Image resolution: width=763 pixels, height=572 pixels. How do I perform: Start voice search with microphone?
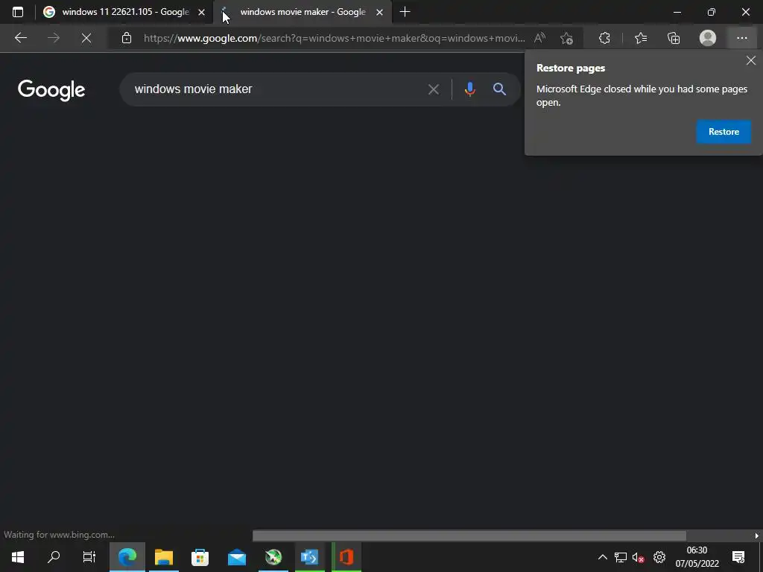pyautogui.click(x=469, y=89)
